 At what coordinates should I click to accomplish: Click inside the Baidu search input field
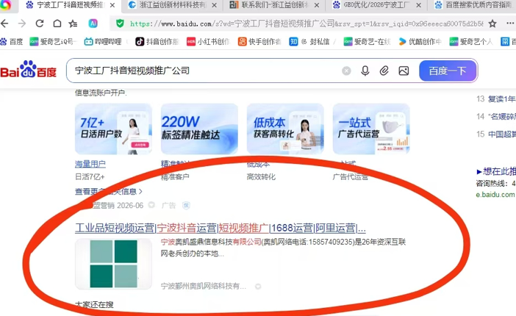(204, 71)
